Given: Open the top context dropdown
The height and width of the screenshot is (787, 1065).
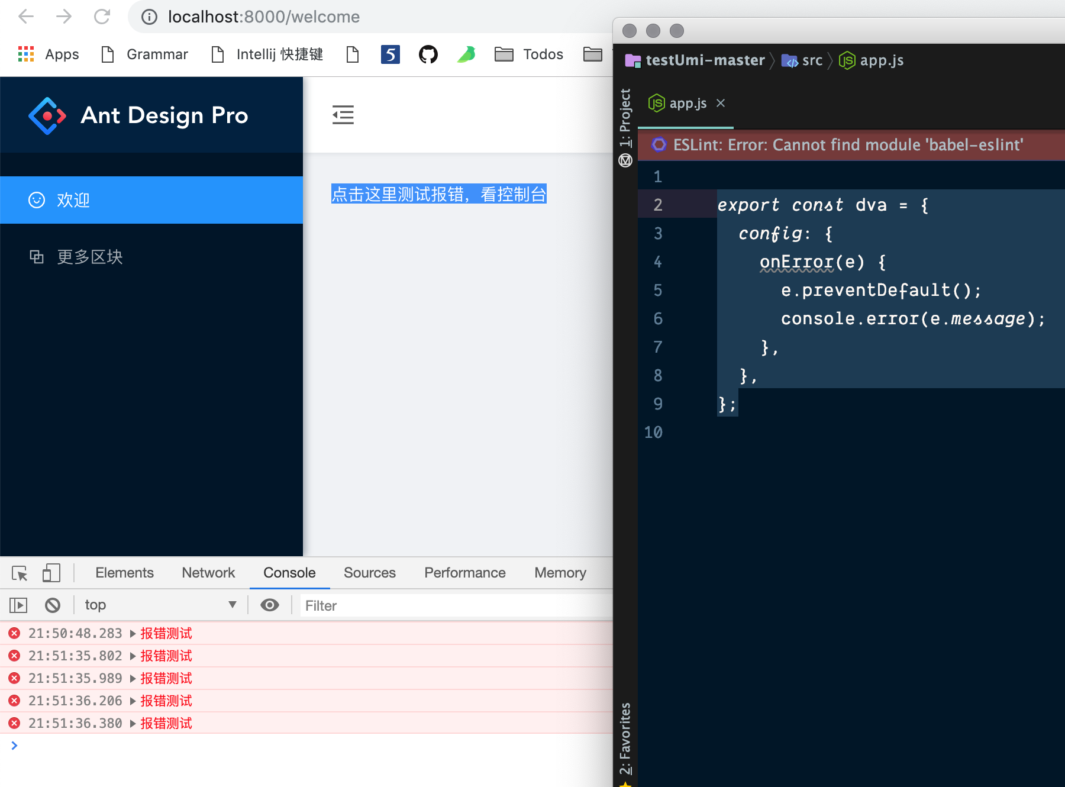Looking at the screenshot, I should [x=160, y=605].
